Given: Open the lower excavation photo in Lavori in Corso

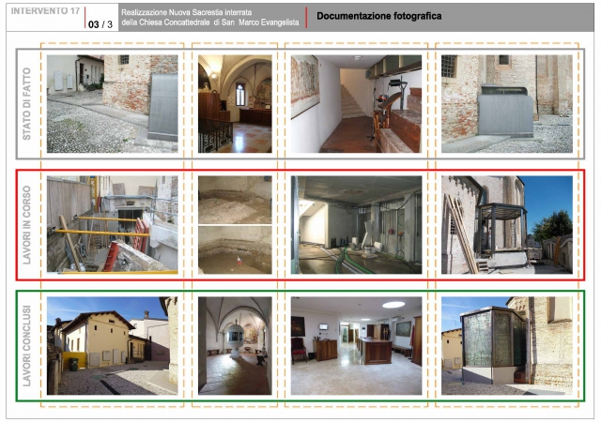Looking at the screenshot, I should point(234,249).
